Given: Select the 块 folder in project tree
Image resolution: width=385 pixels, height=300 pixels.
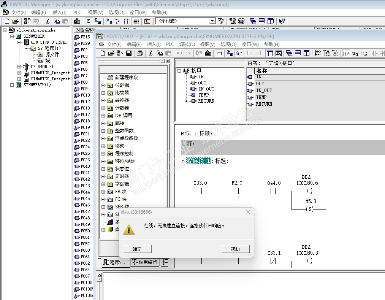Looking at the screenshot, I should 48,60.
